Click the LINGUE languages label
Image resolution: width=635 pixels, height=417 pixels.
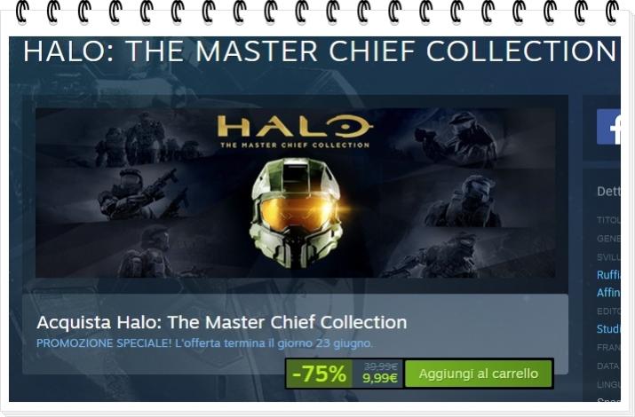(608, 384)
